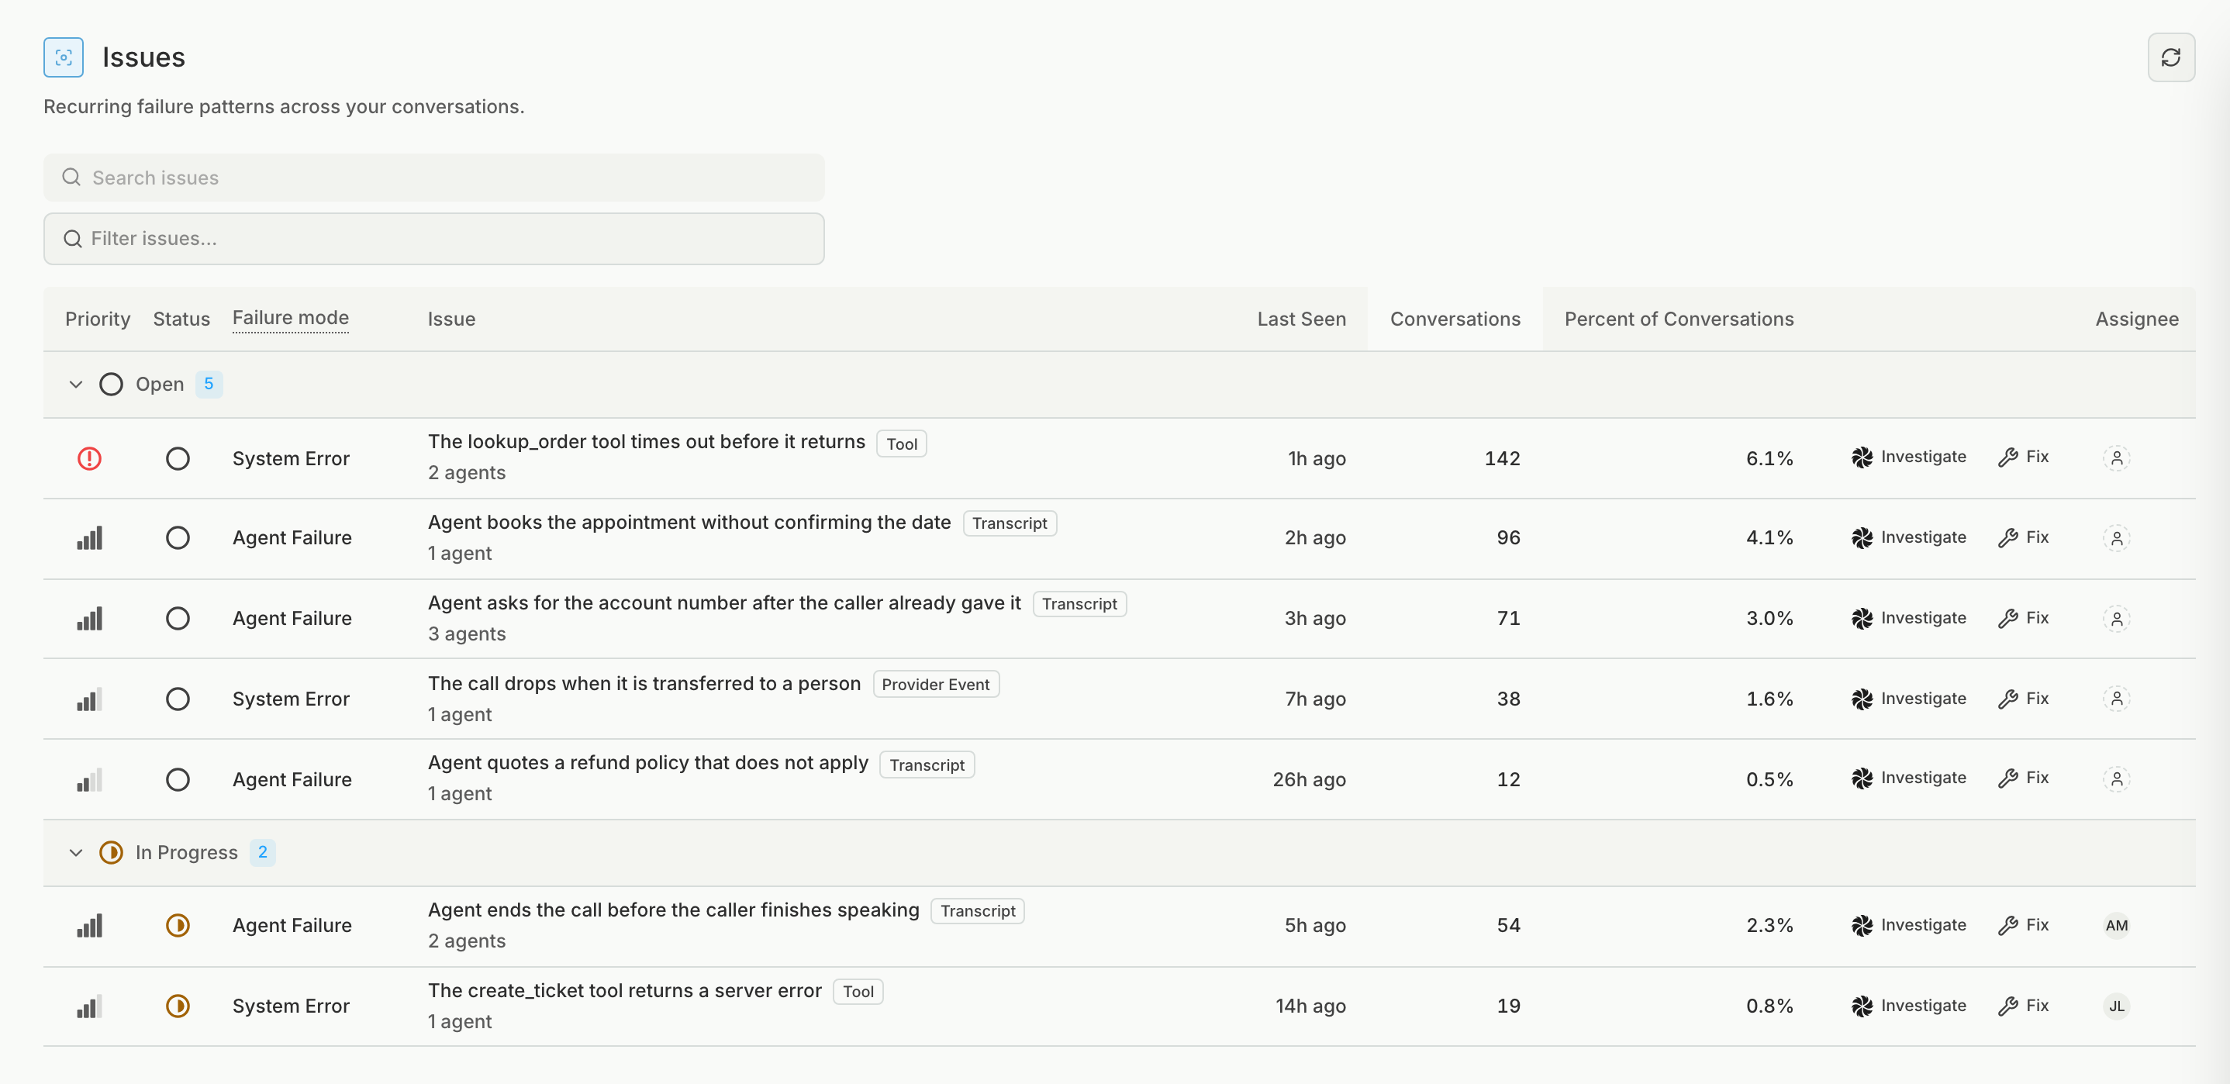
Task: Click JL assignee avatar
Action: pos(2116,1006)
